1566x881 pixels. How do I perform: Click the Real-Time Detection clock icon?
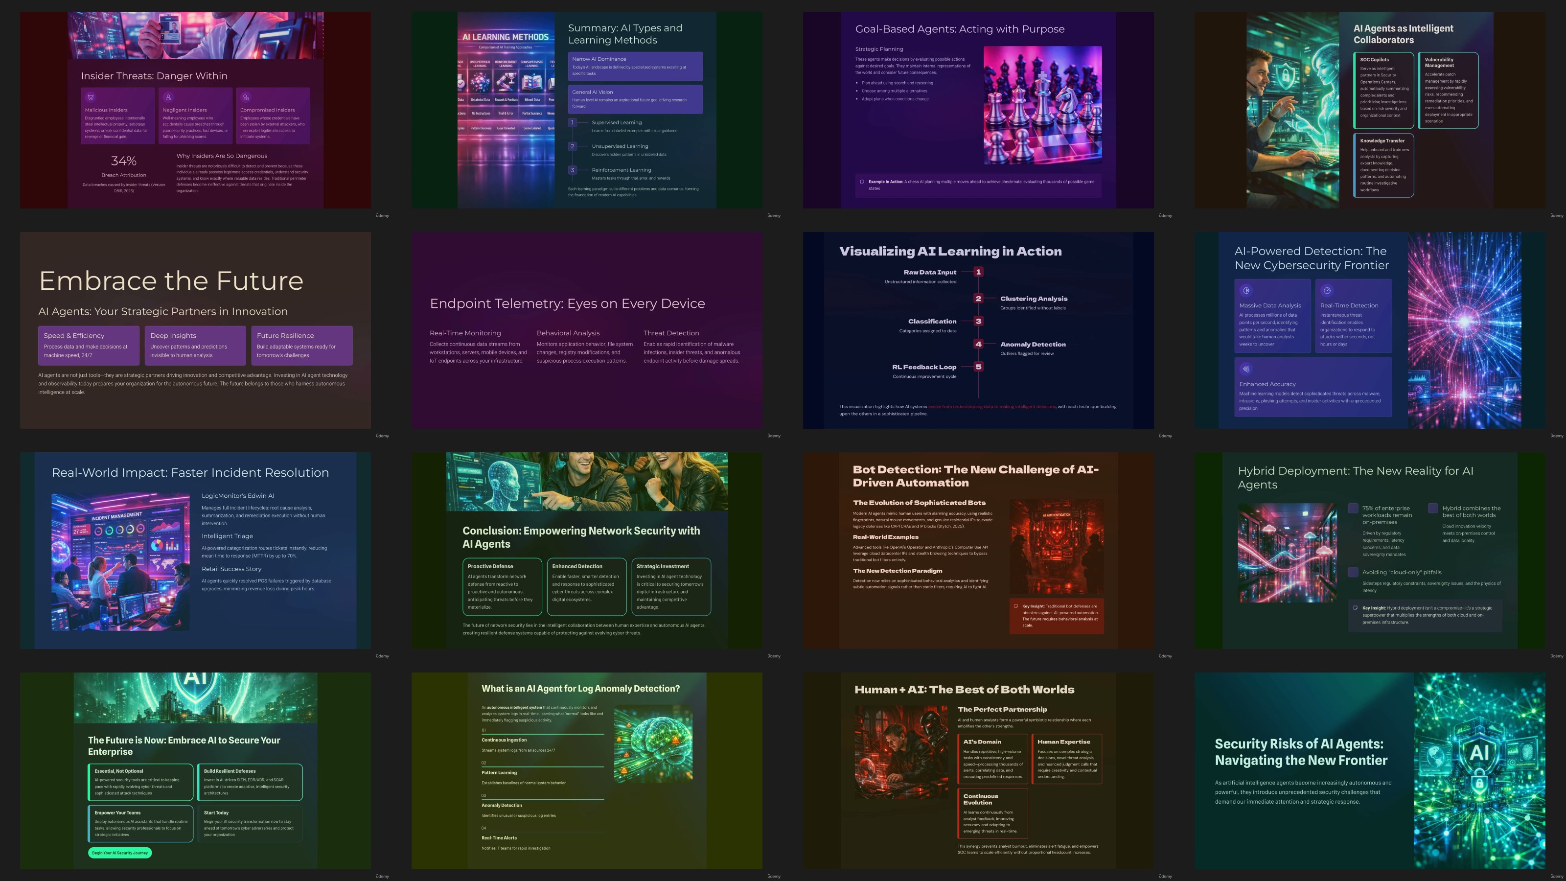pyautogui.click(x=1327, y=291)
